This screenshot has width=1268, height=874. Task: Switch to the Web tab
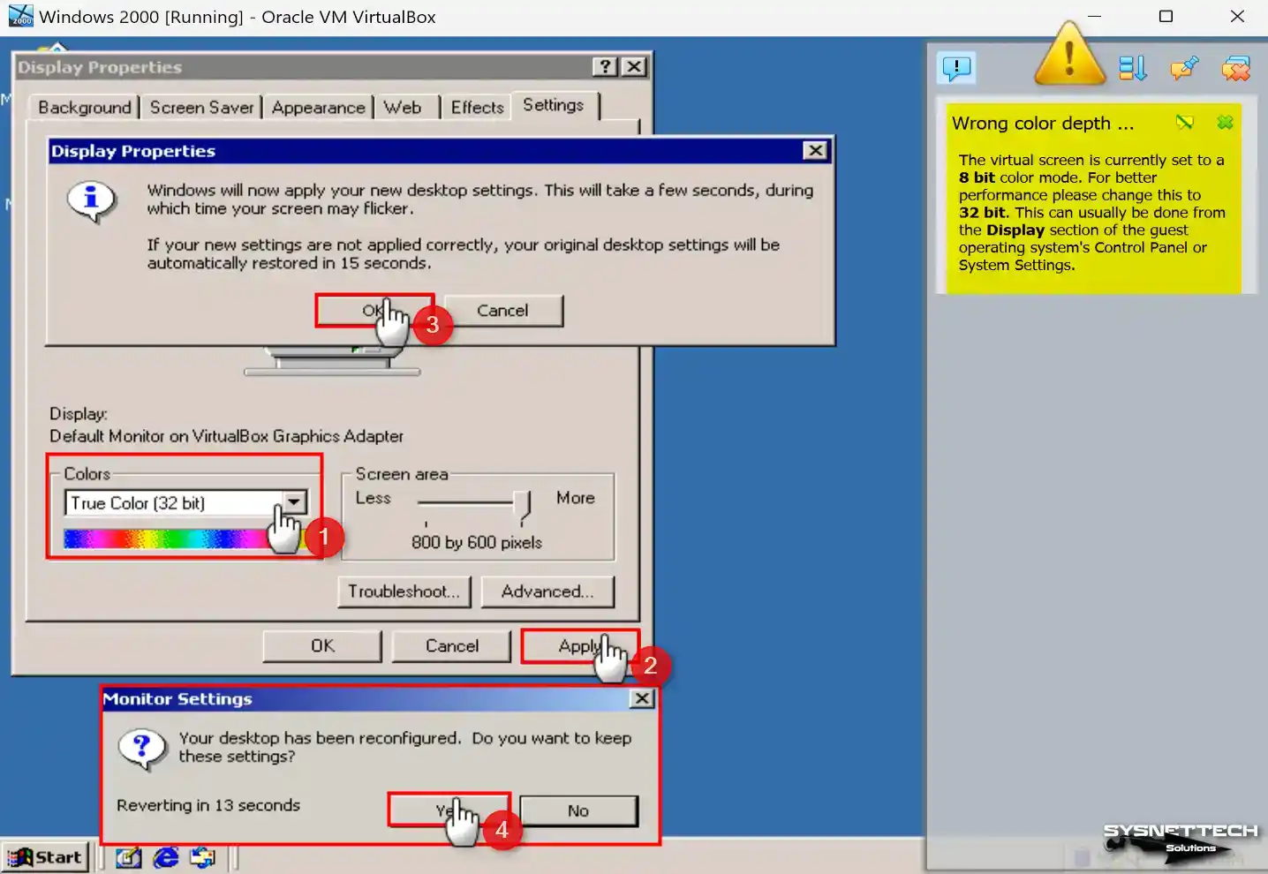(x=403, y=107)
